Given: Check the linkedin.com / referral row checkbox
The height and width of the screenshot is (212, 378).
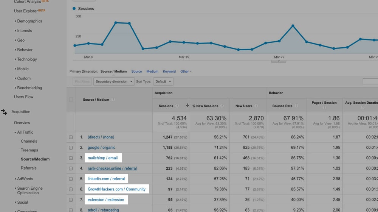Looking at the screenshot, I should 71,179.
